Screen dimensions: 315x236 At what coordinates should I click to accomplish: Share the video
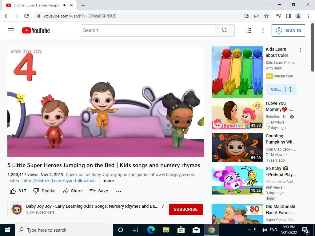click(73, 191)
